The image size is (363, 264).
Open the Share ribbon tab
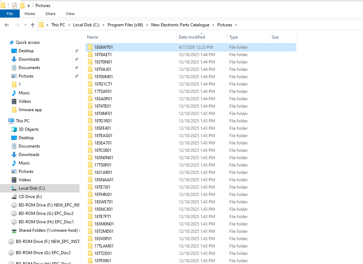pos(50,14)
